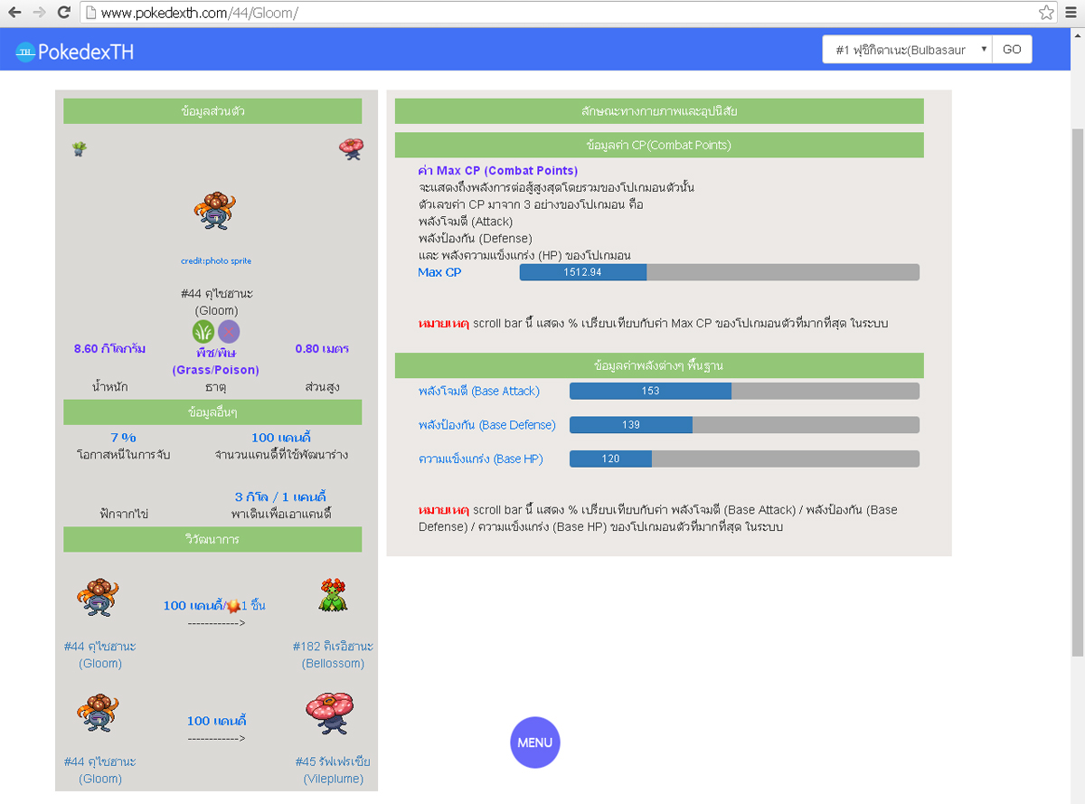The height and width of the screenshot is (804, 1085).
Task: Click the 0.80 meter height value
Action: point(322,348)
